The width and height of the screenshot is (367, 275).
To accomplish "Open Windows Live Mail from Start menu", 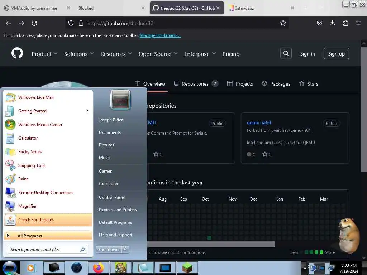I will click(x=48, y=97).
